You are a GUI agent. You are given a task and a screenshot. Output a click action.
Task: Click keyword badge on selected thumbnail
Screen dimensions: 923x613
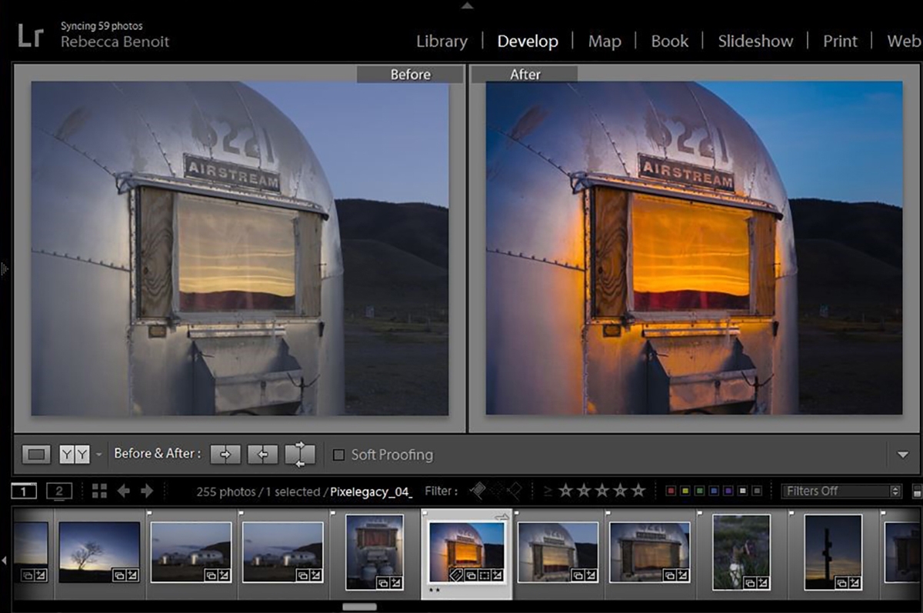pyautogui.click(x=456, y=575)
